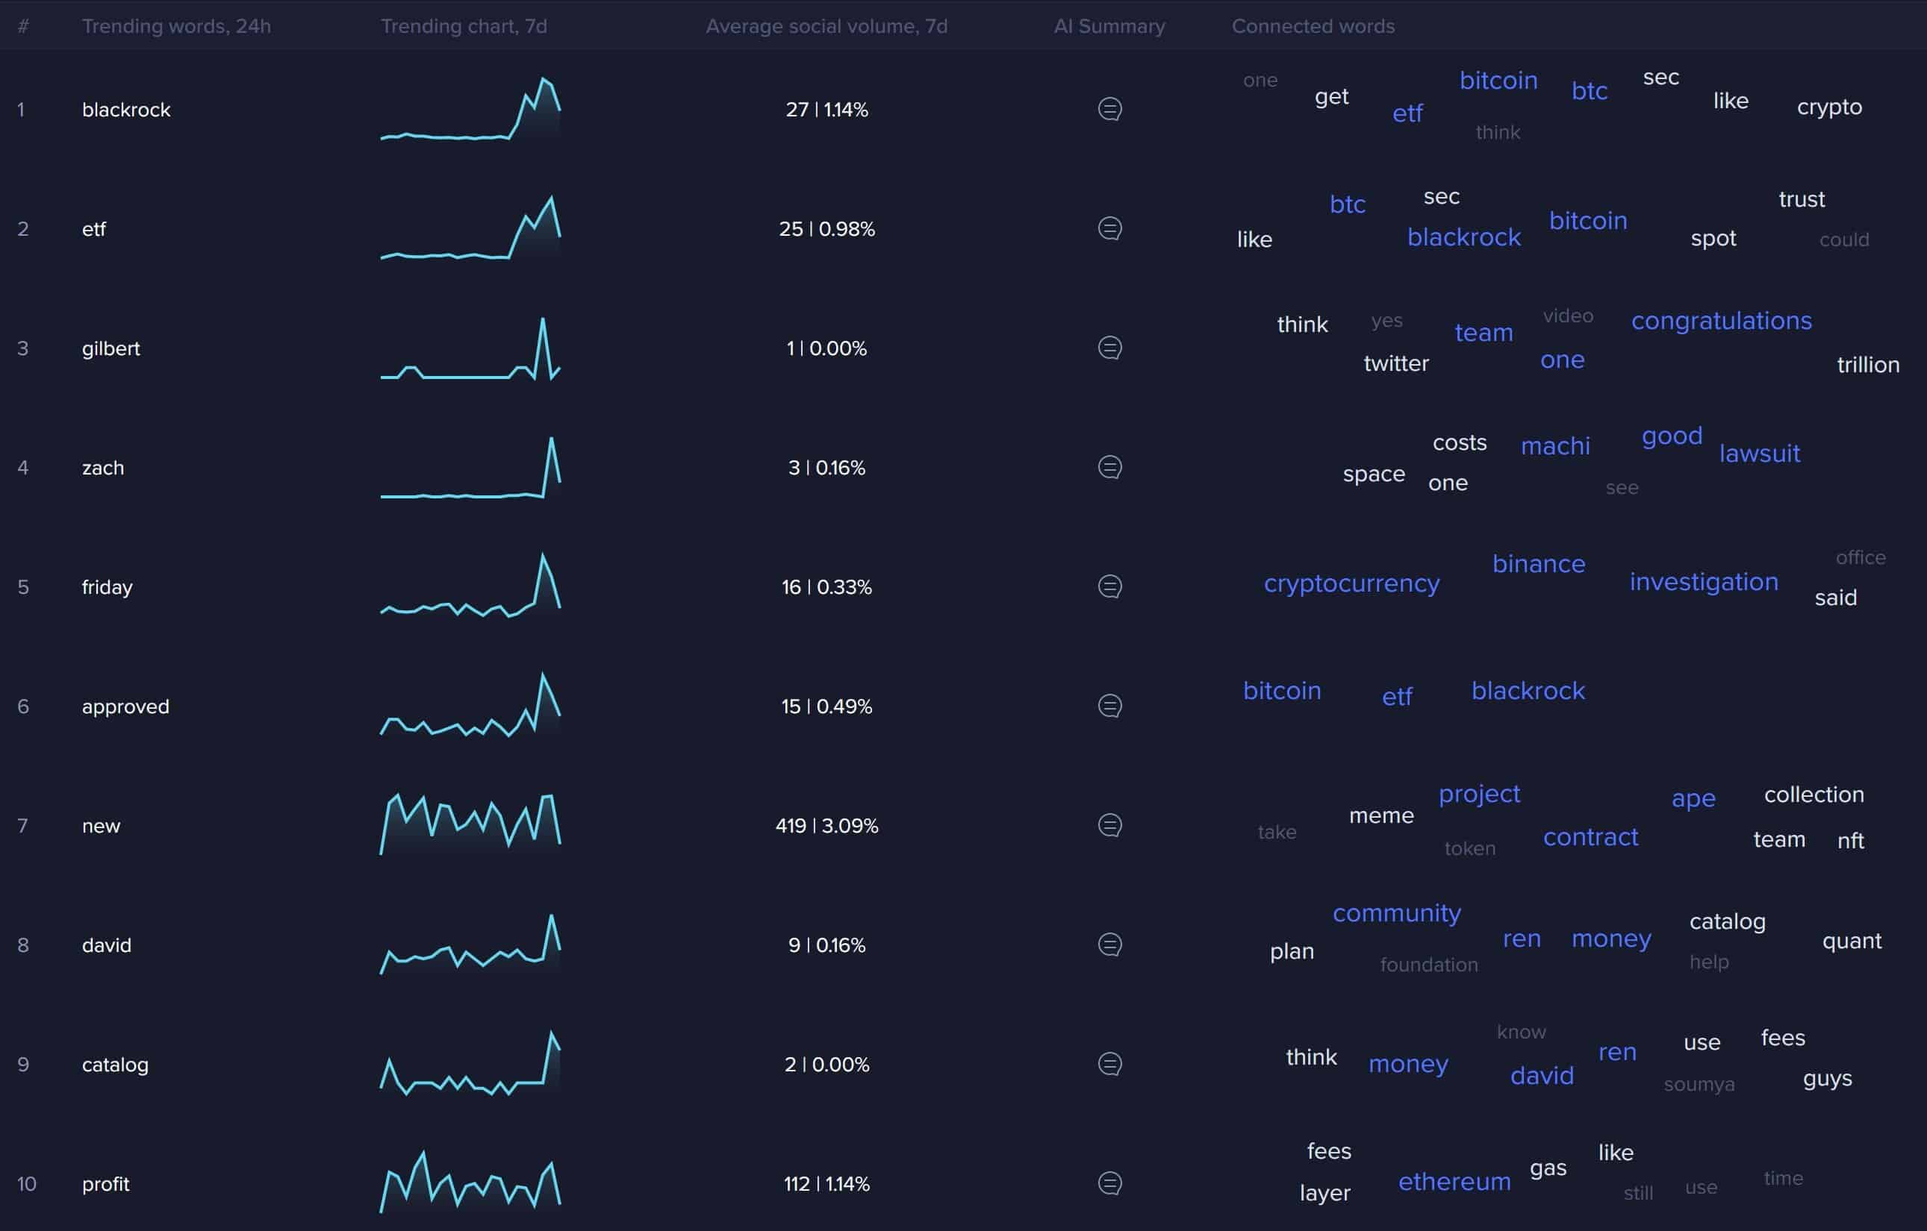
Task: Select connected word cryptocurrency in friday row
Action: pos(1351,583)
